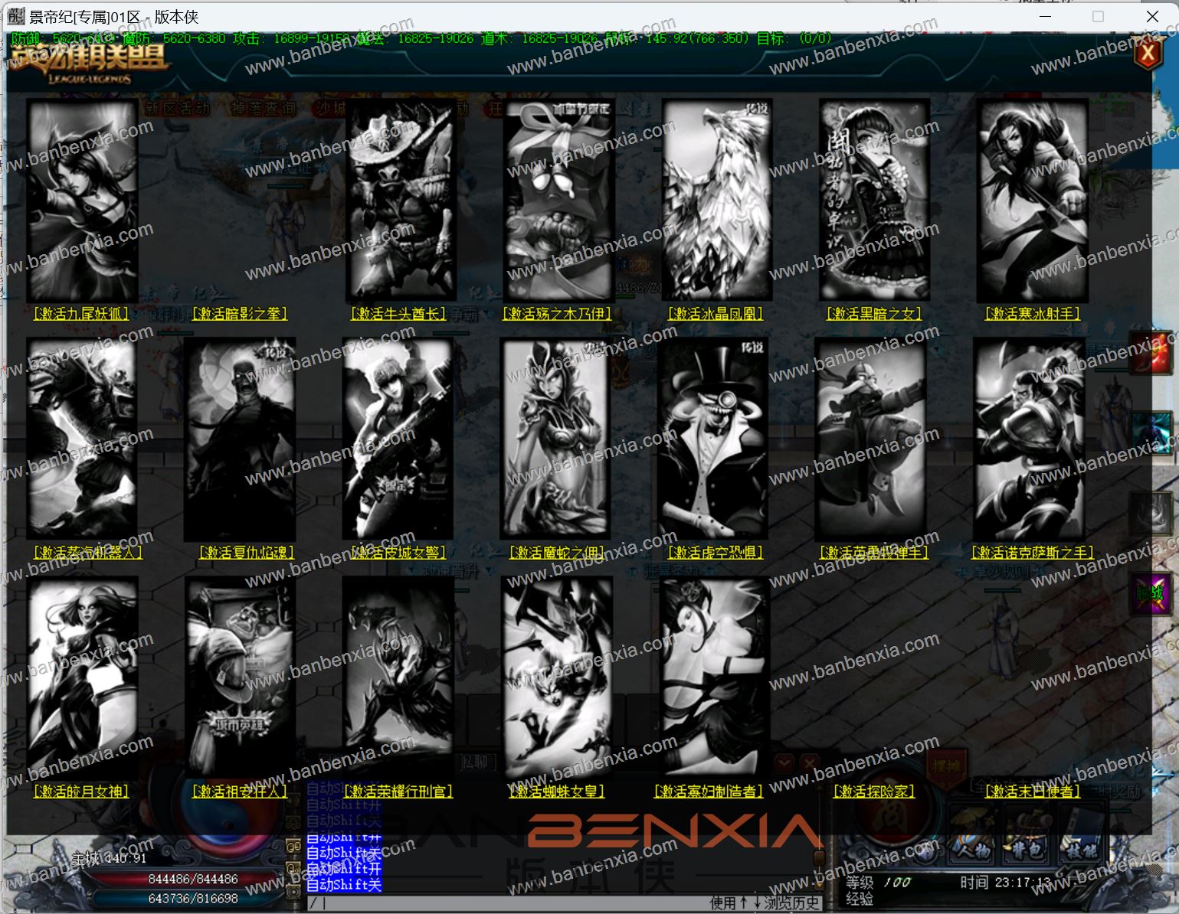Select the 牛头酋长 bull hero card
Screen dimensions: 1179x914
click(400, 199)
